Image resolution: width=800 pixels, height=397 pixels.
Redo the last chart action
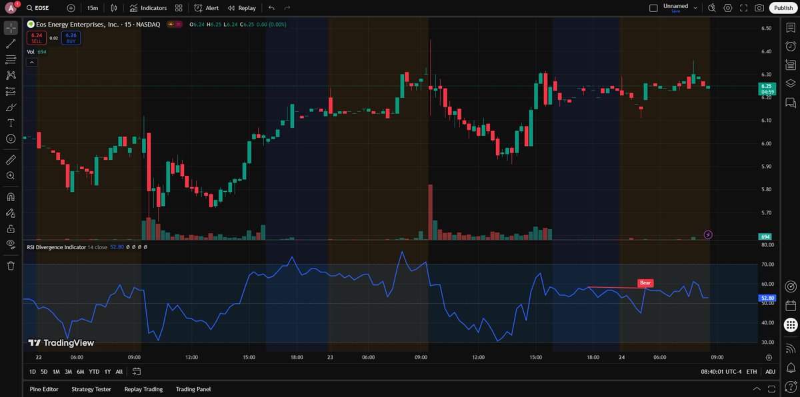click(287, 8)
